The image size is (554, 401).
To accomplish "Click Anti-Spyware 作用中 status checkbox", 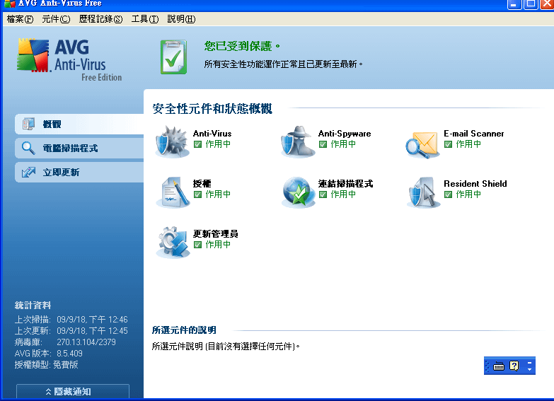I will click(323, 144).
